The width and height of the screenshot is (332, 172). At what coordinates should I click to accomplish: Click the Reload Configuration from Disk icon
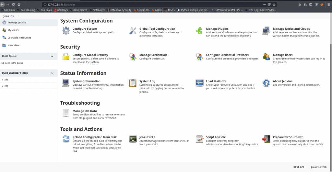coord(66,139)
